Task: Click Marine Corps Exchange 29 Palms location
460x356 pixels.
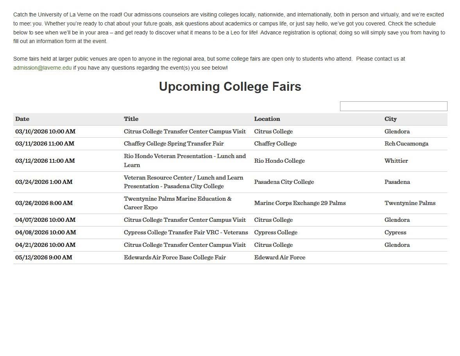Action: click(300, 203)
